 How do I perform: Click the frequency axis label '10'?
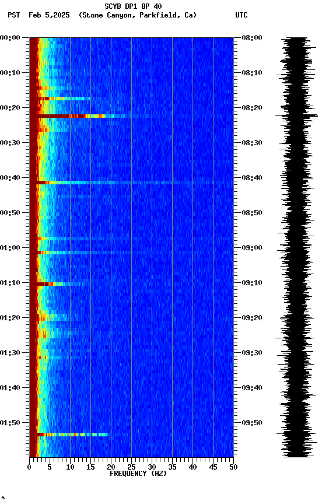tap(70, 467)
